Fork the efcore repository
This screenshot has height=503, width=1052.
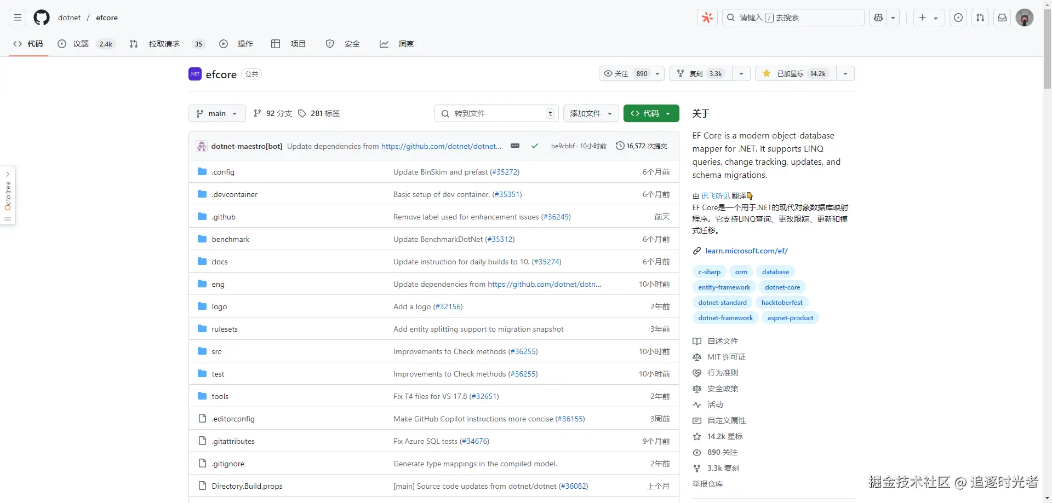tap(701, 73)
